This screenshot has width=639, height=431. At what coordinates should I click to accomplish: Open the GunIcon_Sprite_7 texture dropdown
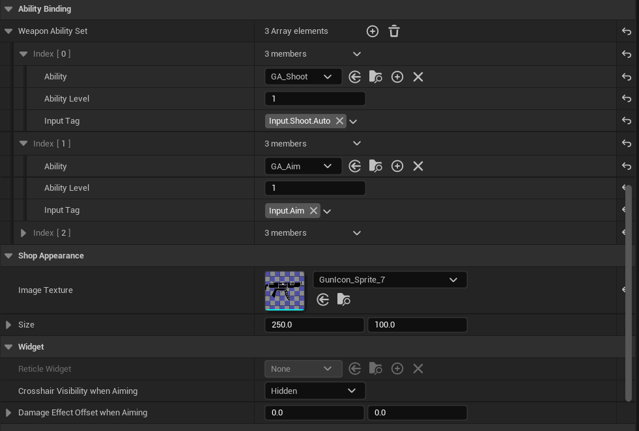pos(390,280)
